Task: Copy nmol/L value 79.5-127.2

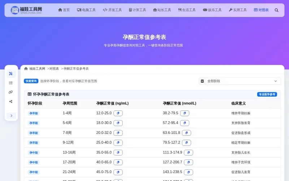Action: click(186, 143)
